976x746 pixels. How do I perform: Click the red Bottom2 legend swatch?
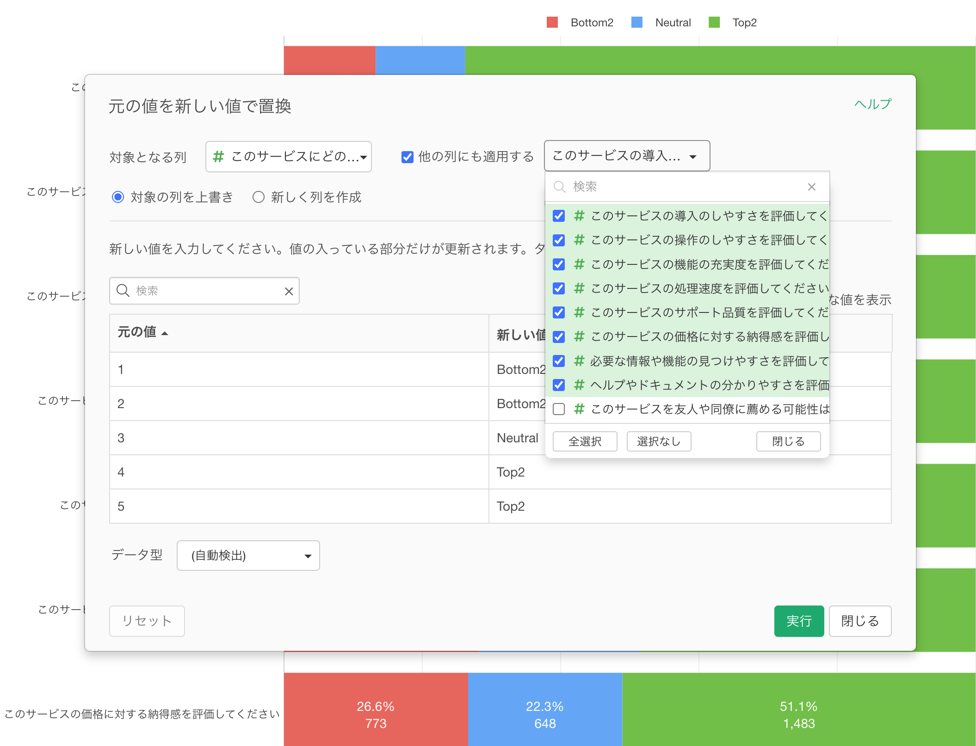(552, 22)
